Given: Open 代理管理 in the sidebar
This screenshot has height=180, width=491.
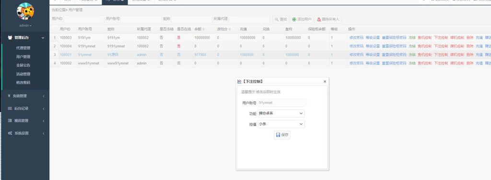Looking at the screenshot, I should click(23, 48).
